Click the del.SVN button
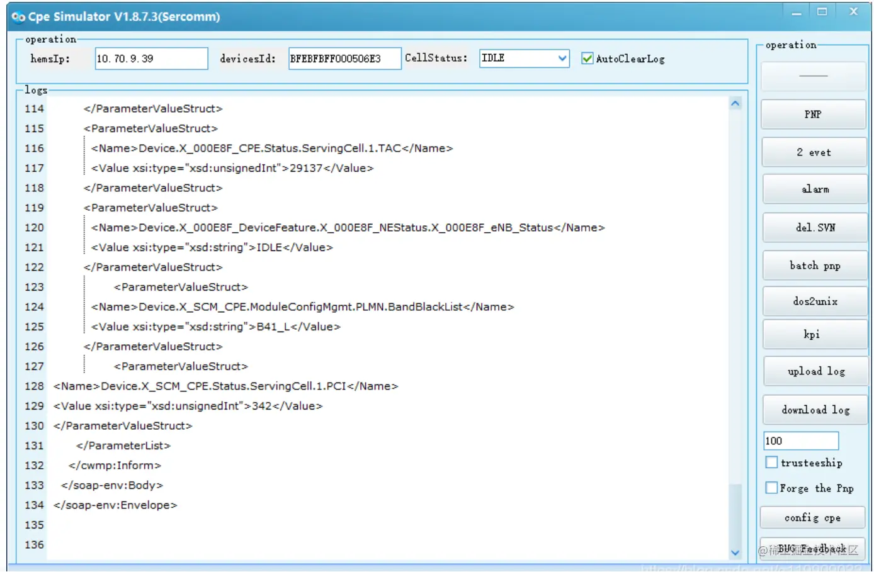The width and height of the screenshot is (874, 572). (815, 227)
